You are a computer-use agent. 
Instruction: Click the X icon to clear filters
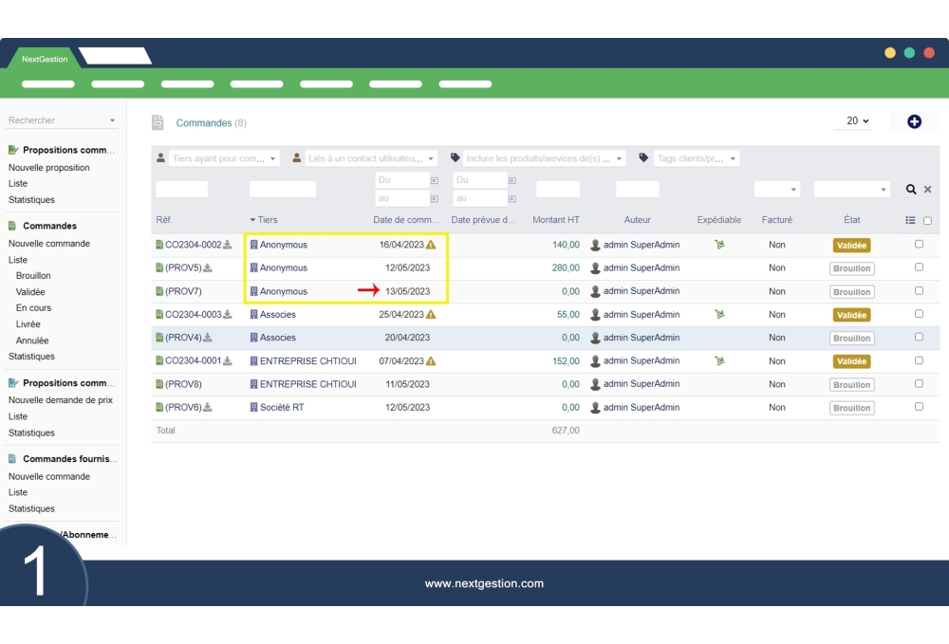pyautogui.click(x=928, y=190)
